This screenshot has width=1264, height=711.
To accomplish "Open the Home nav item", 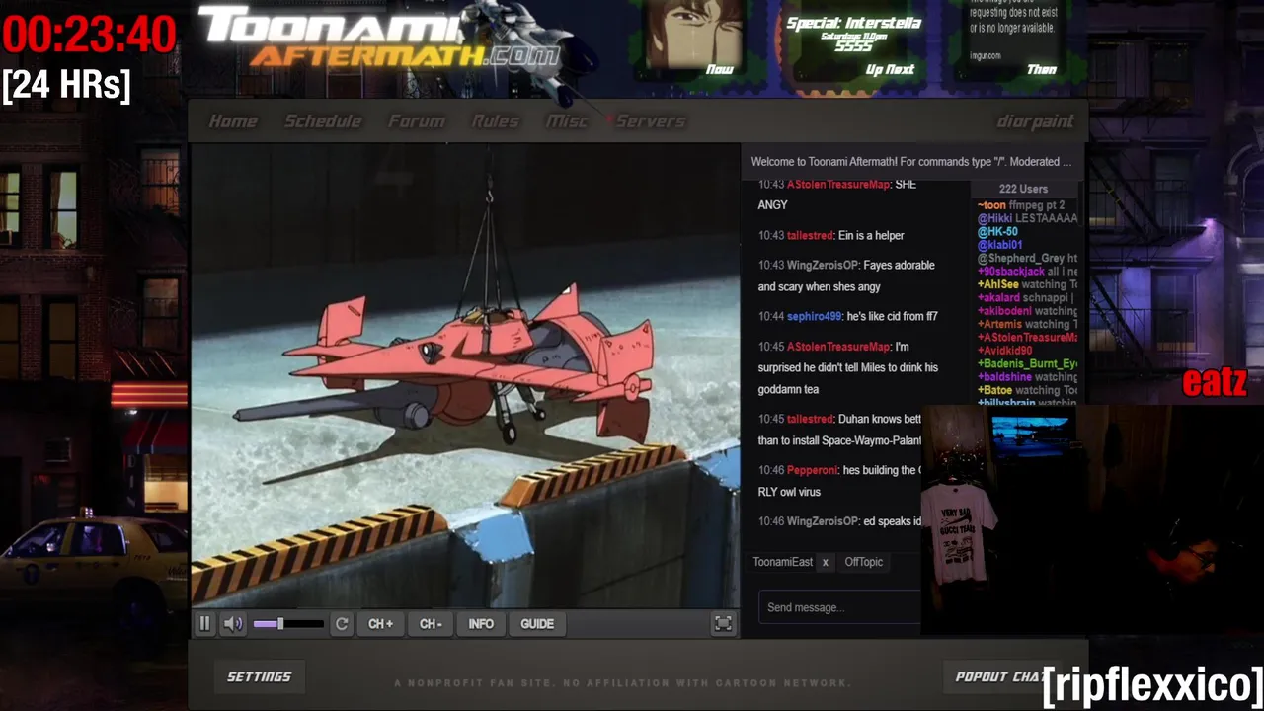I will click(x=233, y=121).
